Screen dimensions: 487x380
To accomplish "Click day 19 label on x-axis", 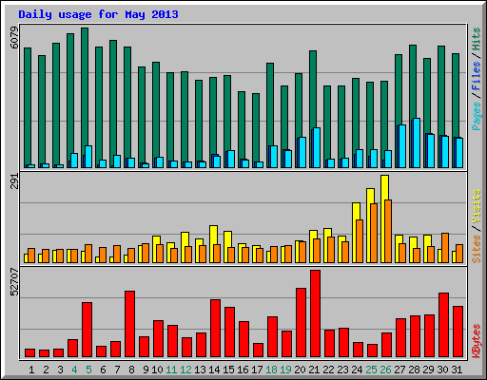I will pos(285,370).
